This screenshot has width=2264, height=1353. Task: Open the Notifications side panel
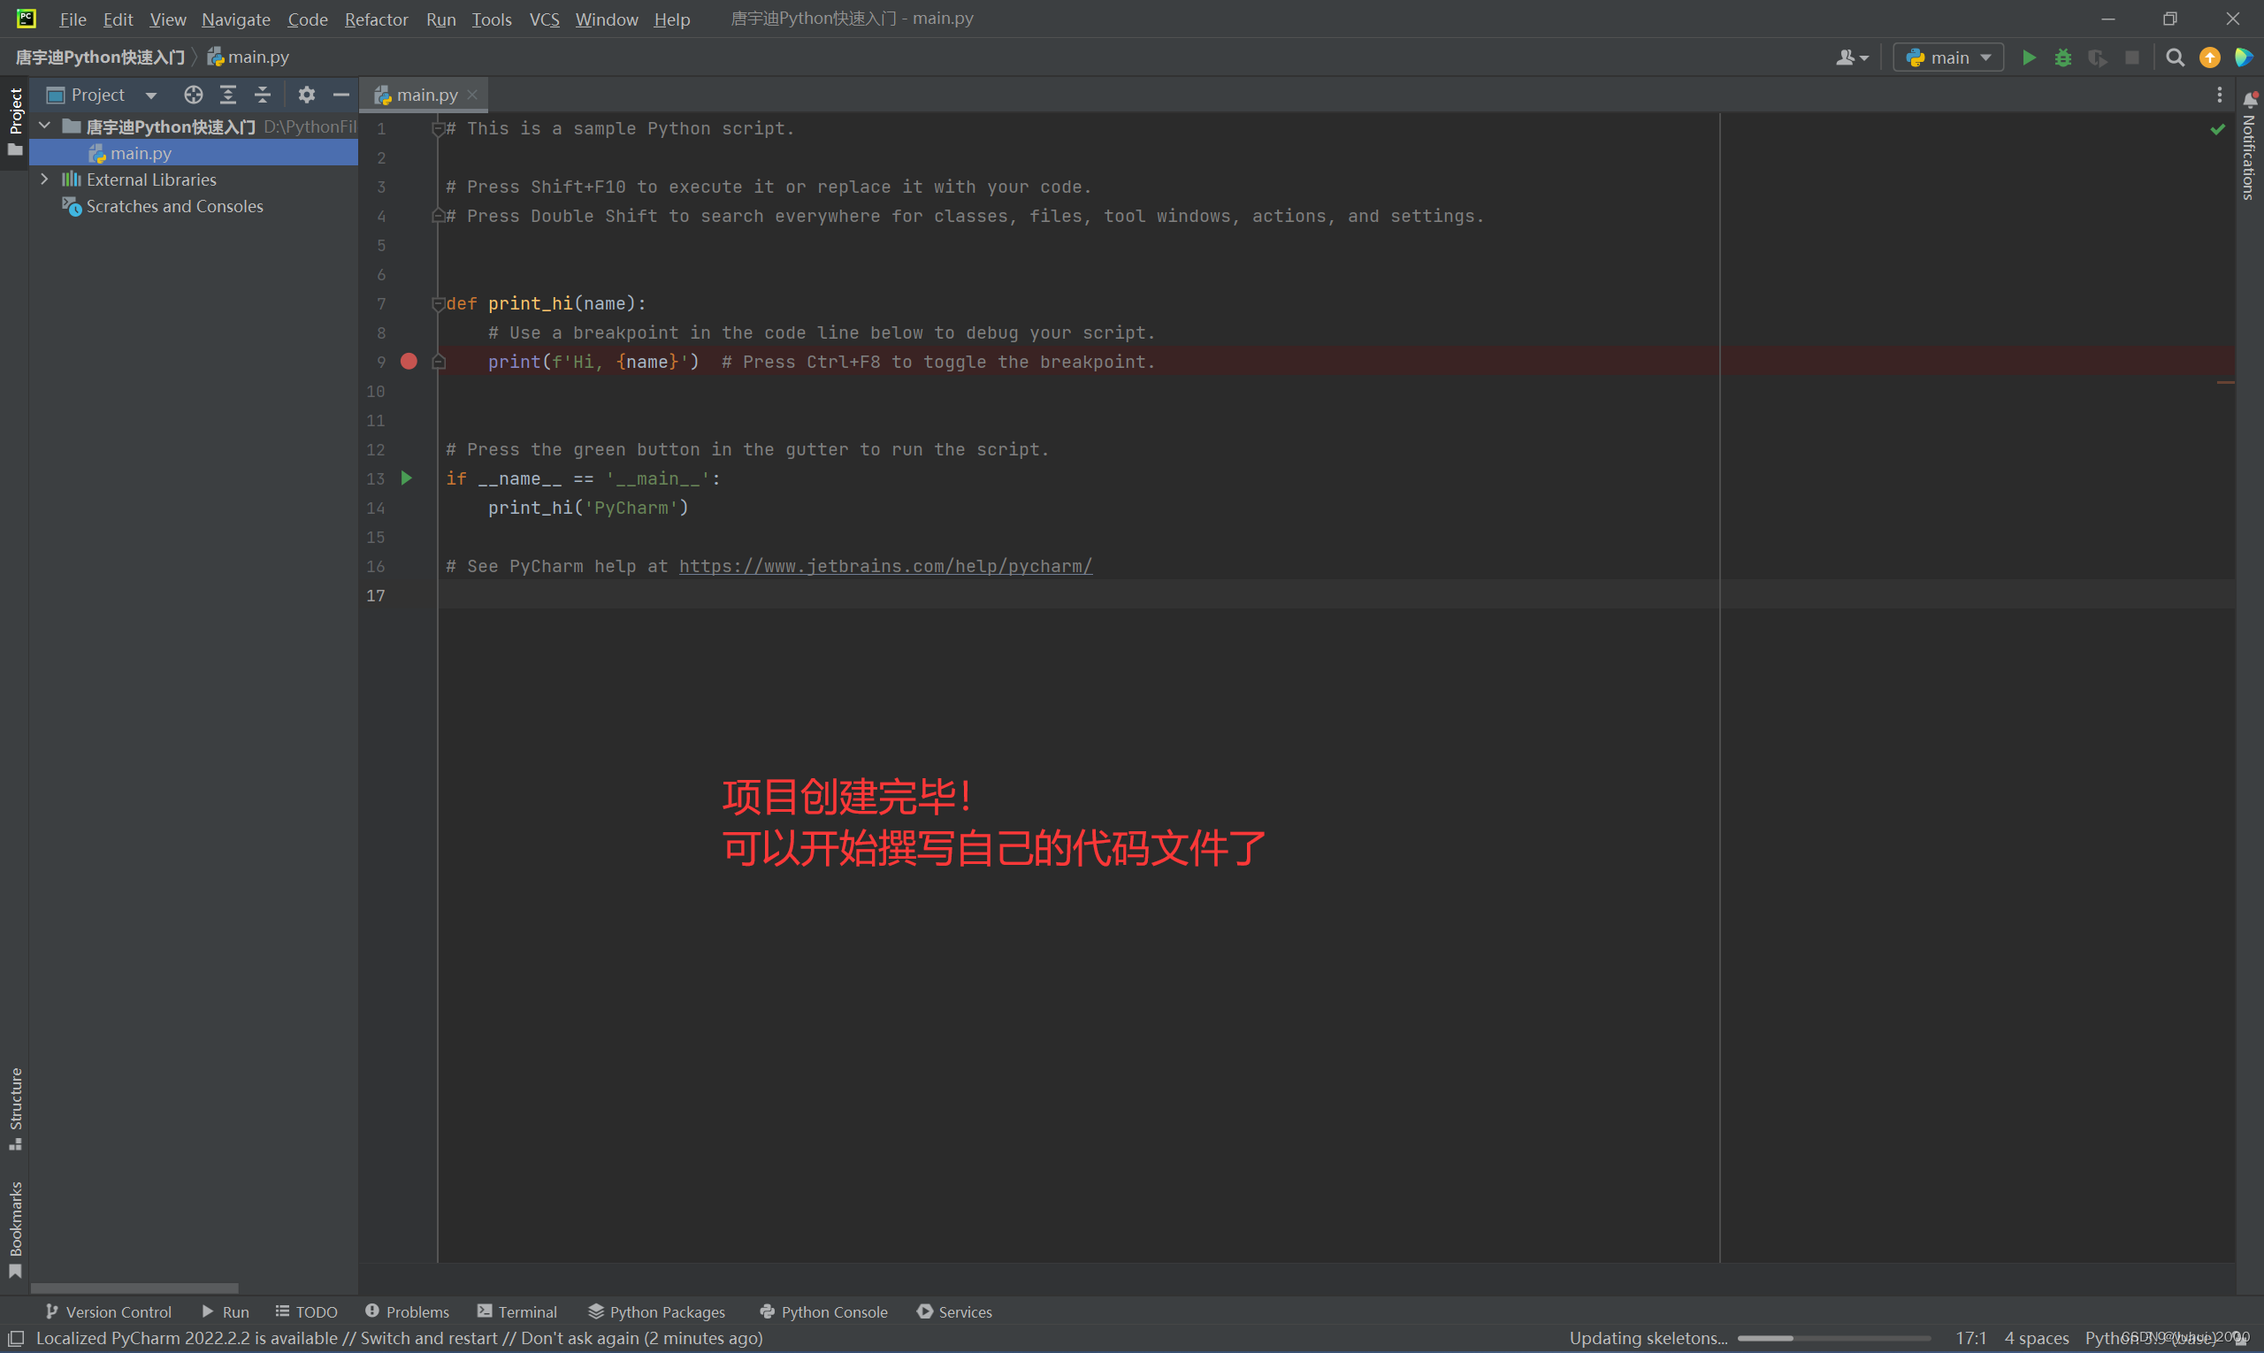coord(2250,146)
